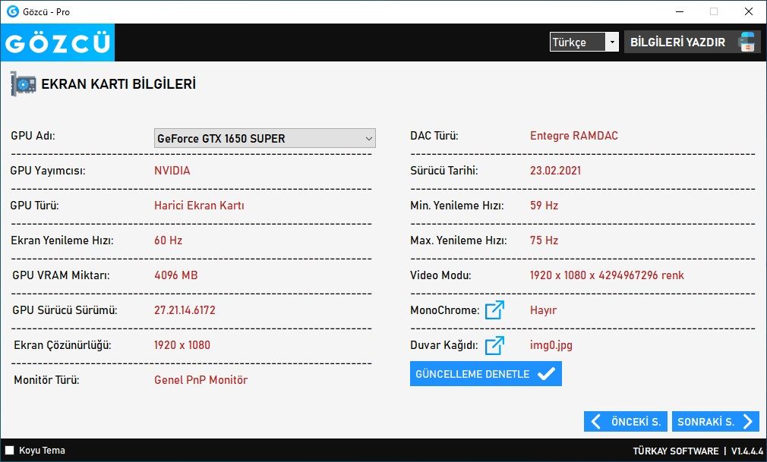Click the printer icon beside BİLGİLERİ YAZDIR
This screenshot has width=767, height=462.
746,42
